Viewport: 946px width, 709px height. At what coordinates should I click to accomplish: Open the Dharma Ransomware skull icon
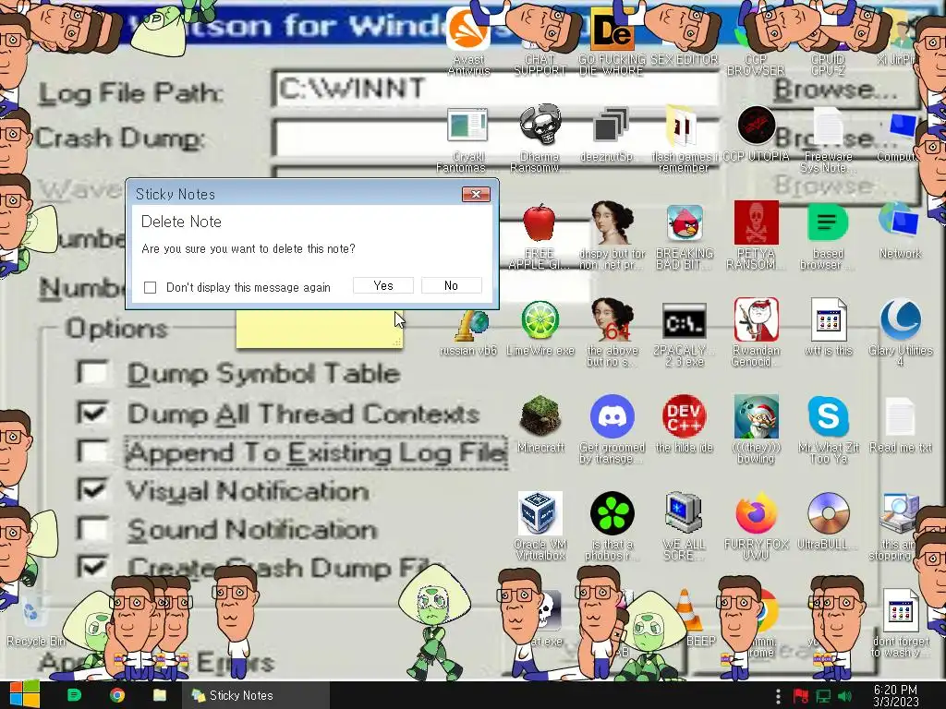click(x=540, y=126)
